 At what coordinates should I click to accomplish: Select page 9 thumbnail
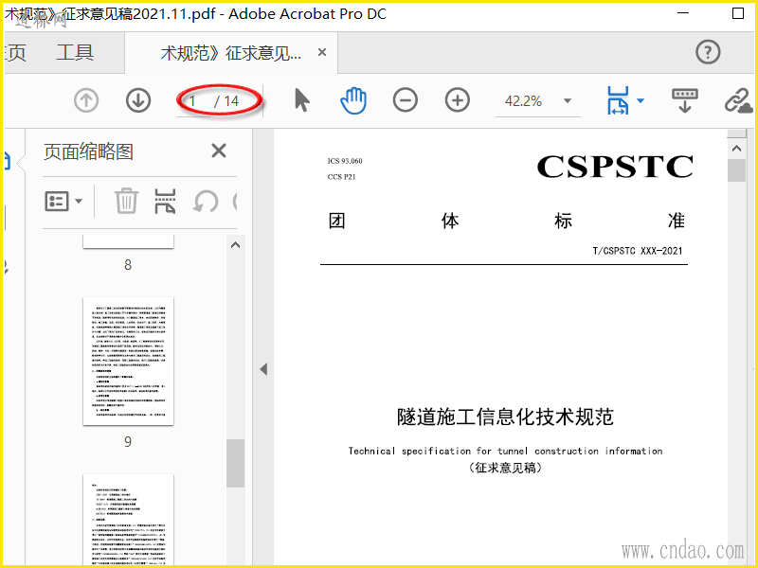point(128,362)
